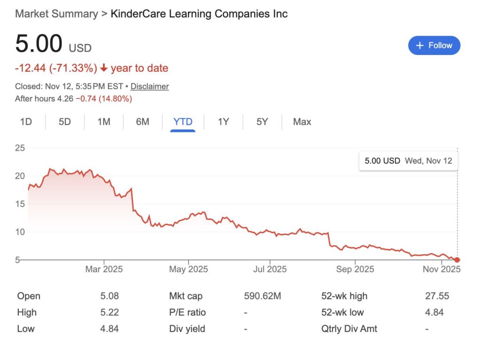Viewport: 481px width, 347px height.
Task: Open the Disclaimer link
Action: (149, 86)
